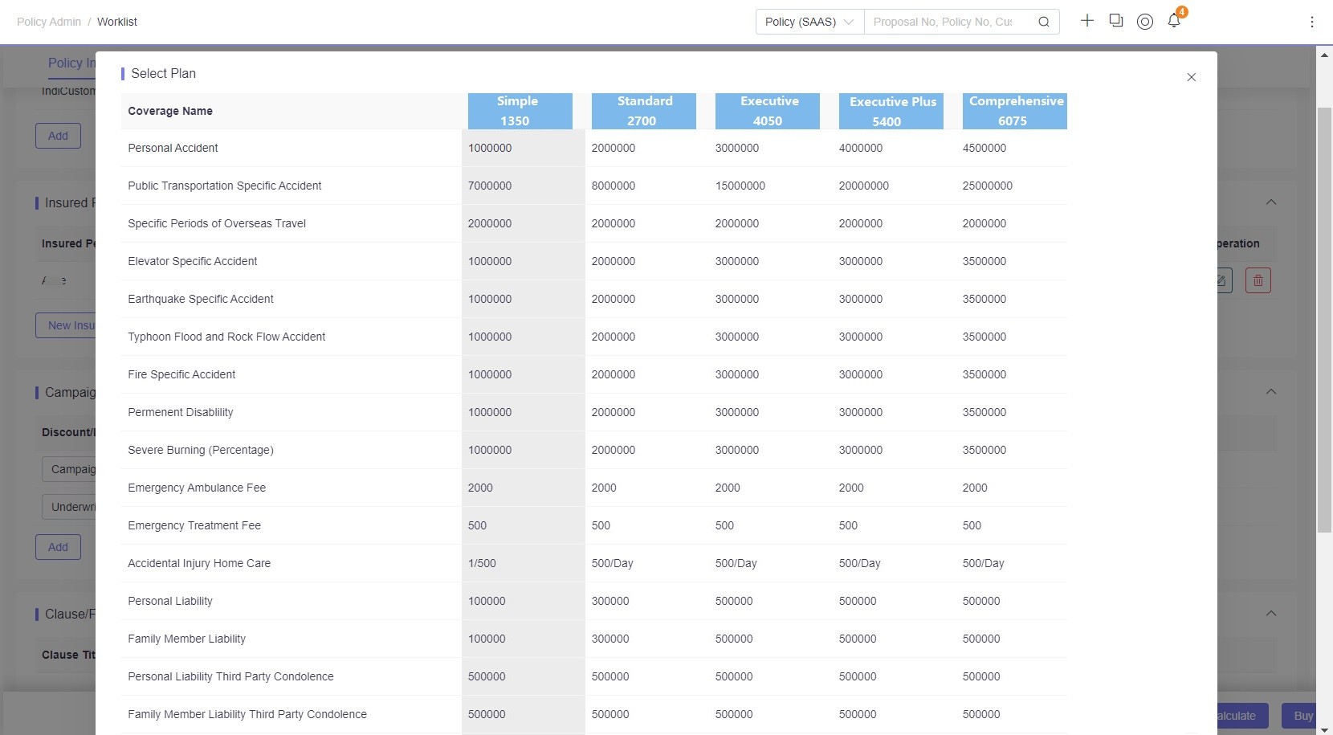Viewport: 1333px width, 735px height.
Task: Click 8000000 in Standard column
Action: 614,186
